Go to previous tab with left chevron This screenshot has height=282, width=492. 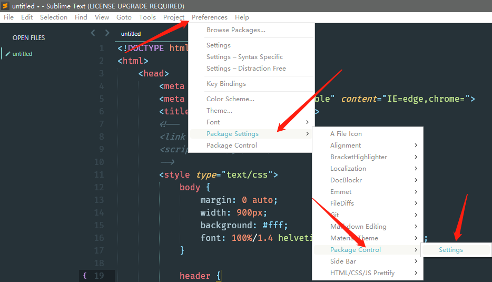pyautogui.click(x=93, y=33)
